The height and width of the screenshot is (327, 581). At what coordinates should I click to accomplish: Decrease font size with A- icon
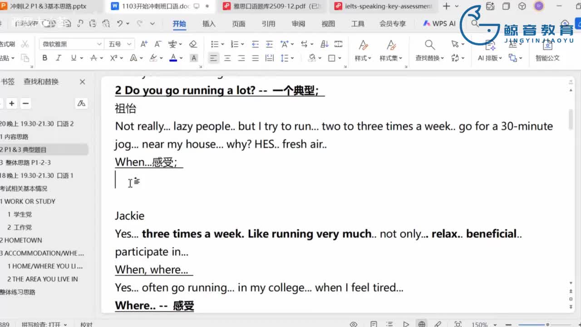(x=158, y=44)
